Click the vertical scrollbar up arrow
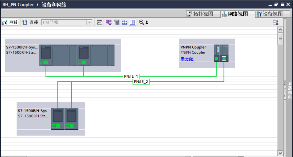293x157 pixels. click(x=280, y=30)
